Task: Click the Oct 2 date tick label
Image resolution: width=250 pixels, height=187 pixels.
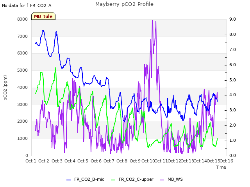Action: (44, 161)
